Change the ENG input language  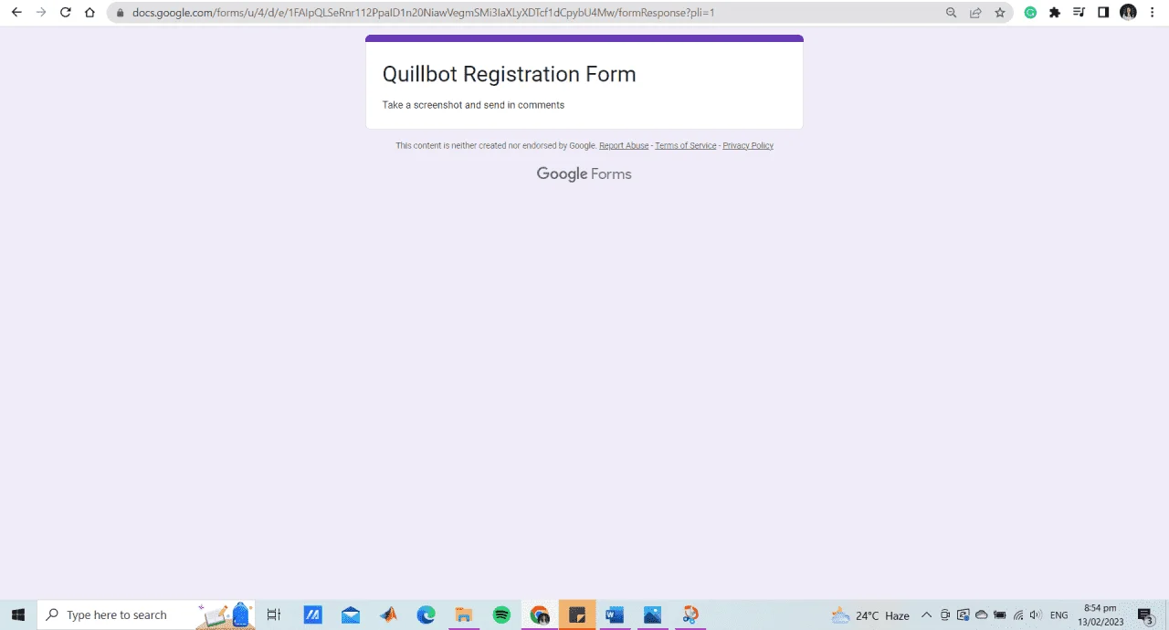click(1059, 615)
